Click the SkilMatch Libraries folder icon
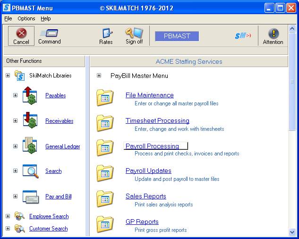This screenshot has width=299, height=239. [x=20, y=76]
